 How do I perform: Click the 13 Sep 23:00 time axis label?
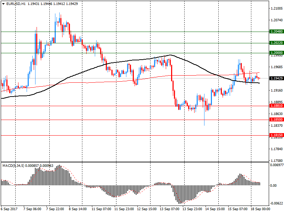(192, 209)
